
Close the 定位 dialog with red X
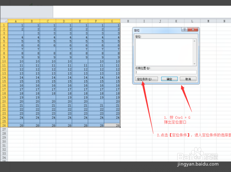193,29
